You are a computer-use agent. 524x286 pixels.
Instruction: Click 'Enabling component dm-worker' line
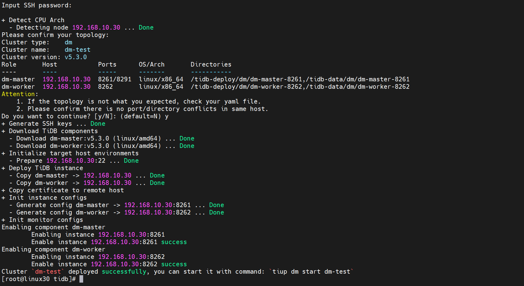[53, 249]
